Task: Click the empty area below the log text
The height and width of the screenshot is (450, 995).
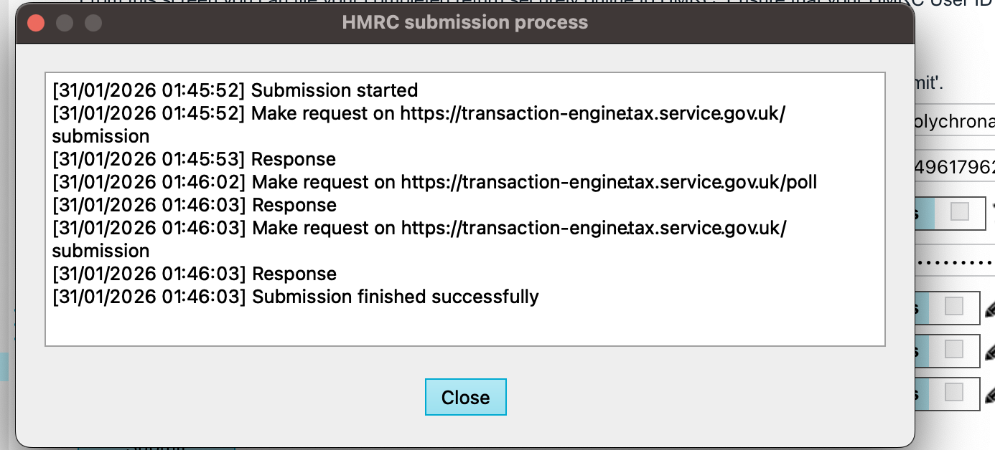Action: [464, 326]
